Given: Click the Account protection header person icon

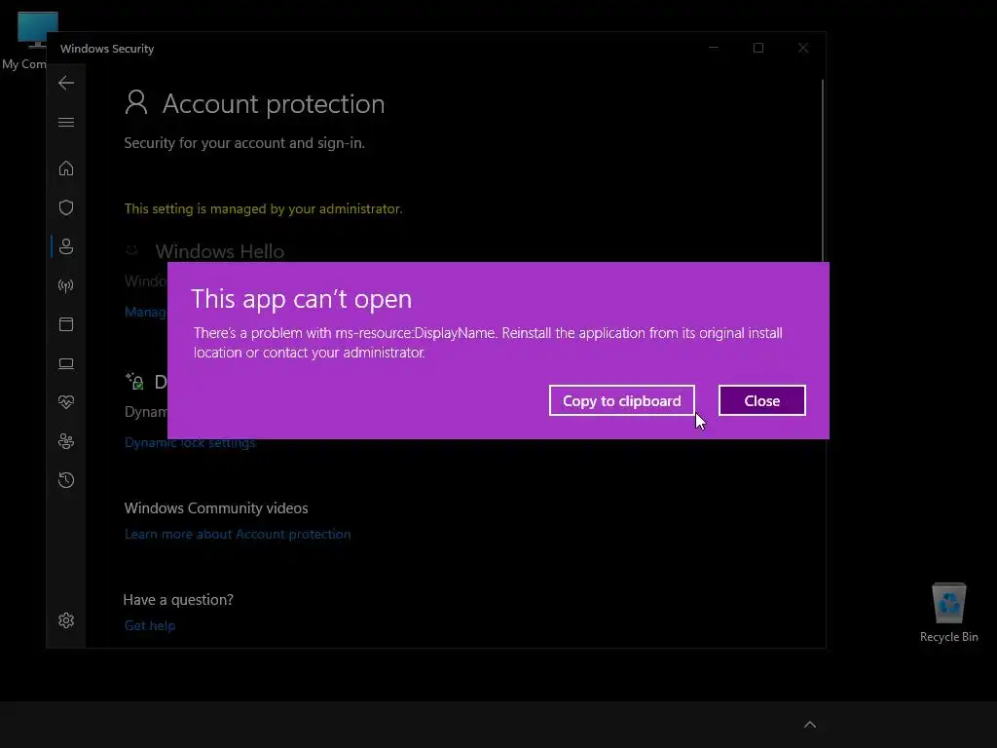Looking at the screenshot, I should click(136, 102).
